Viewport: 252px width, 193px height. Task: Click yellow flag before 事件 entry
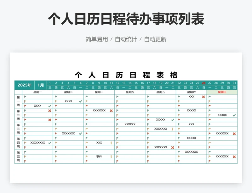click(x=87, y=156)
